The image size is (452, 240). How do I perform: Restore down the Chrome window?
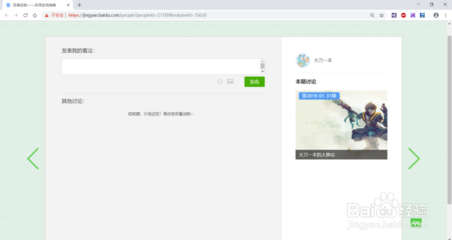point(432,5)
